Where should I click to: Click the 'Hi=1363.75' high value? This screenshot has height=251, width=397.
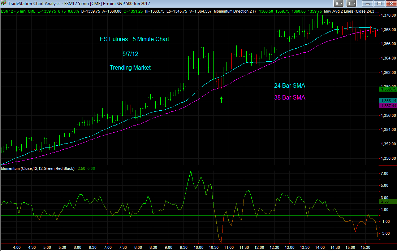point(155,11)
